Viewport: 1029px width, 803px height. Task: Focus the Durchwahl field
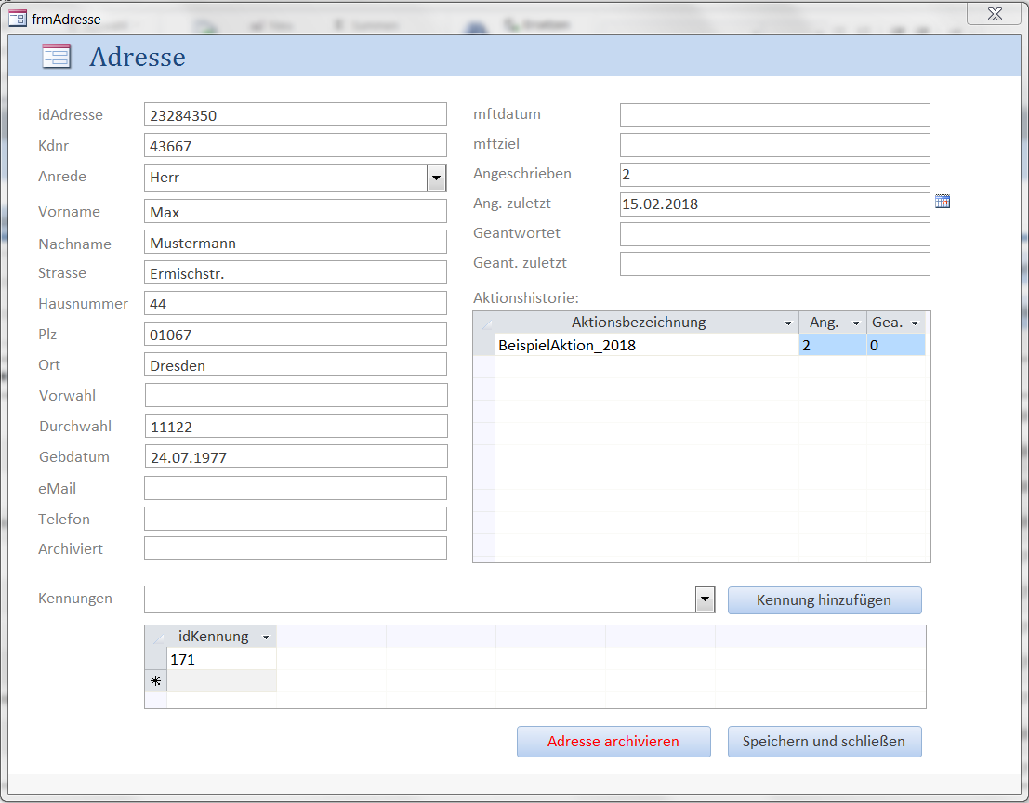coord(296,426)
